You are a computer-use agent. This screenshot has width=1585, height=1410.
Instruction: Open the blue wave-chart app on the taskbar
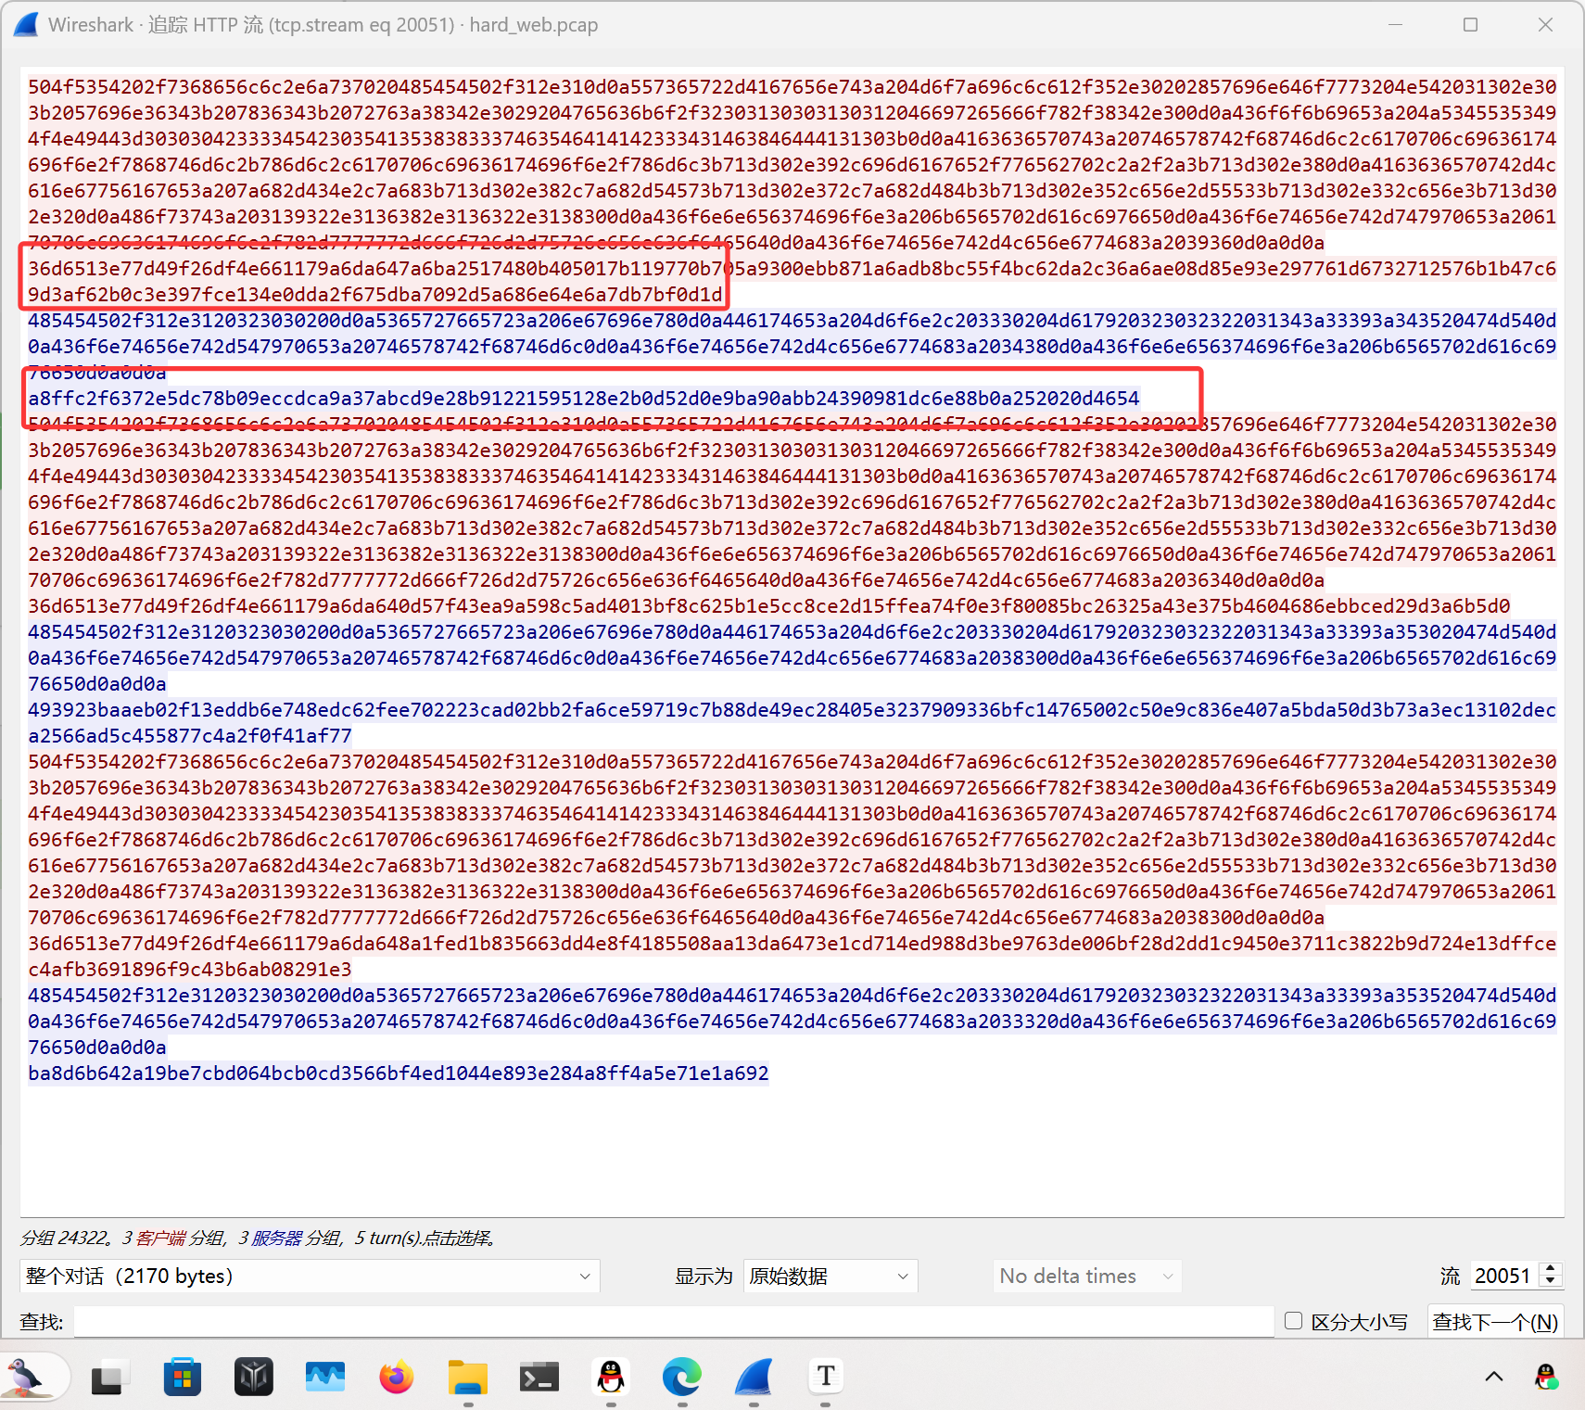(325, 1378)
